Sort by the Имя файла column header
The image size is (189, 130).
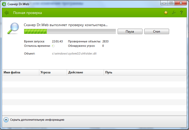[21, 72]
